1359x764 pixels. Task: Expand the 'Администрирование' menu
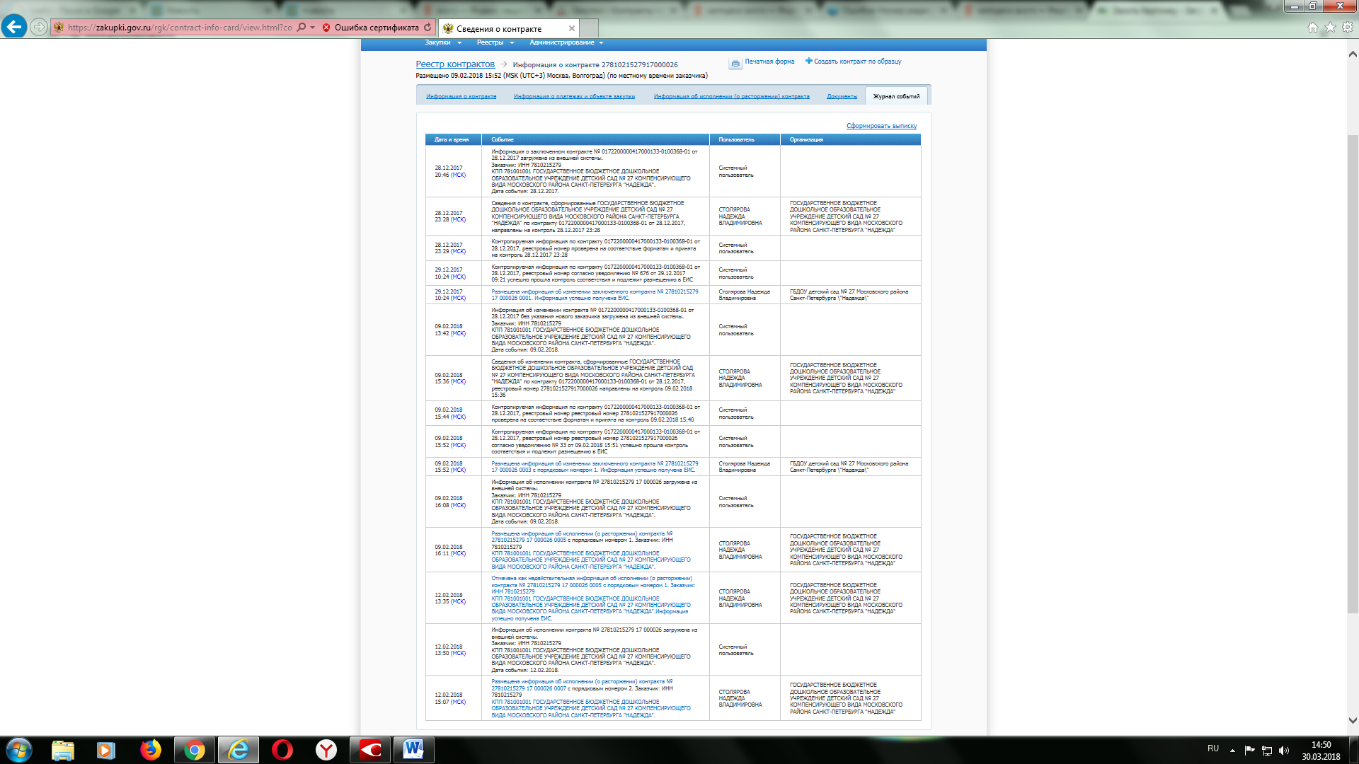pos(566,42)
